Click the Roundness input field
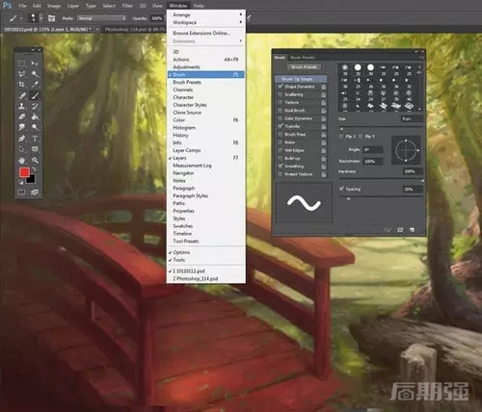The width and height of the screenshot is (482, 412). point(373,162)
